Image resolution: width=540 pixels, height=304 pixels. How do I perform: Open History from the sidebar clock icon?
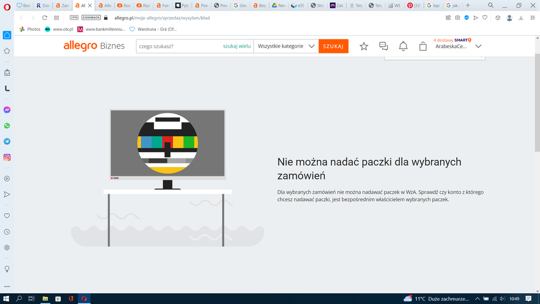tap(7, 232)
